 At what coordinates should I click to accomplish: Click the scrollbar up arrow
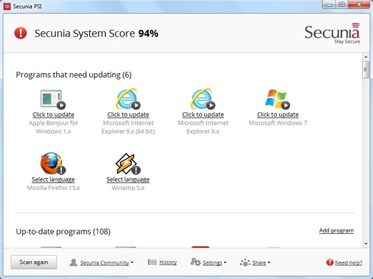pos(366,57)
